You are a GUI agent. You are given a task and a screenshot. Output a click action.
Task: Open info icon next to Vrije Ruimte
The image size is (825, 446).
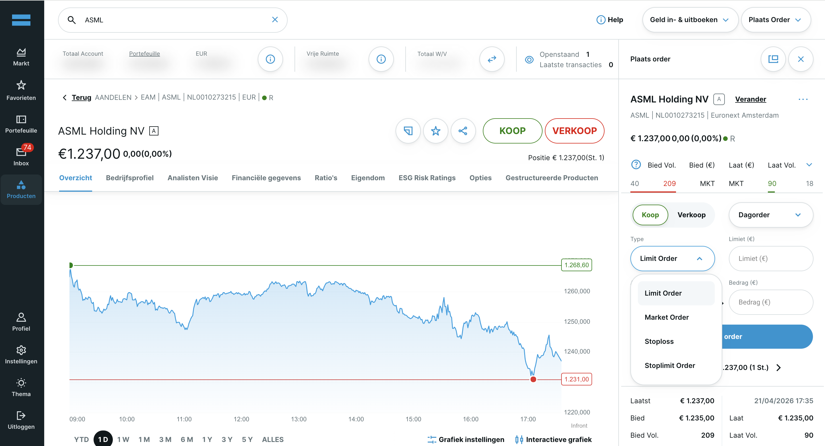(x=381, y=59)
